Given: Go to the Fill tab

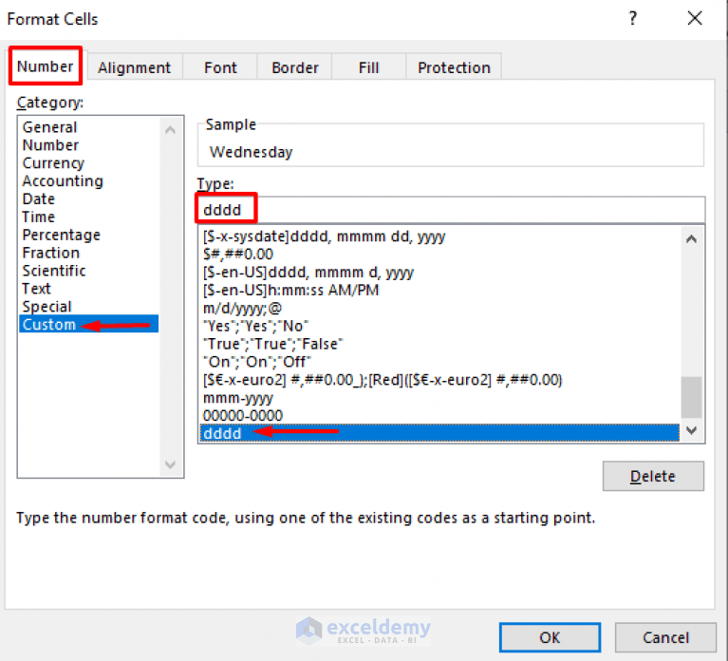Looking at the screenshot, I should 368,67.
